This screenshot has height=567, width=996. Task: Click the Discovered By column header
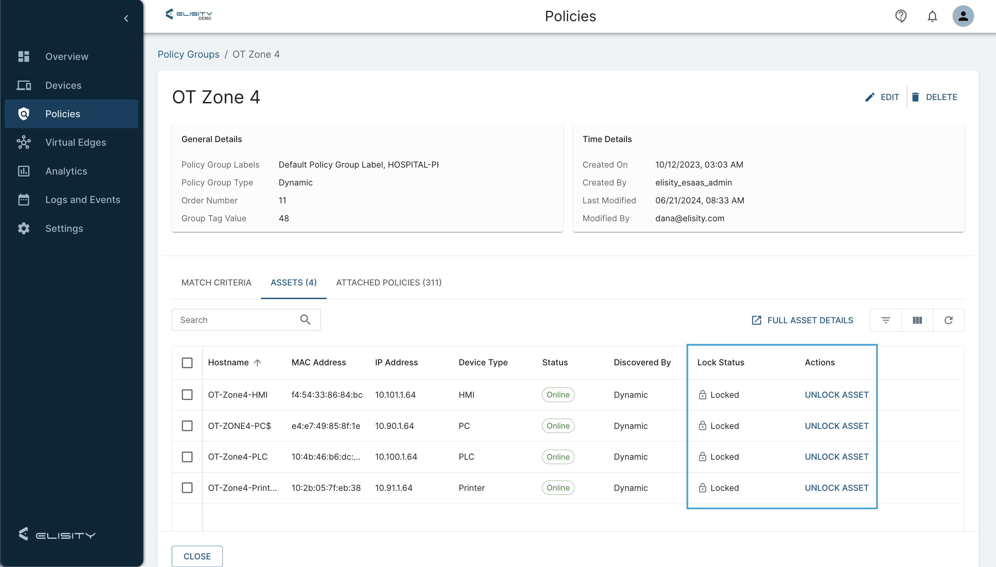click(642, 362)
